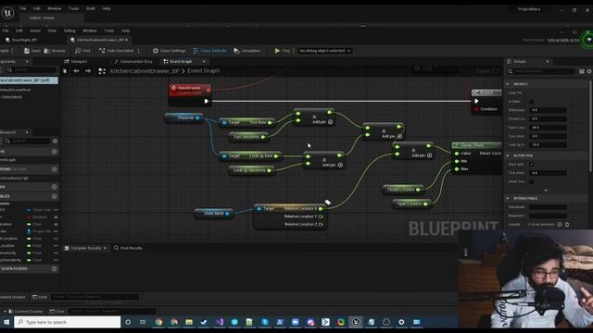Open the Debug menu in the blueprint editor
This screenshot has width=593, height=333.
point(69,31)
